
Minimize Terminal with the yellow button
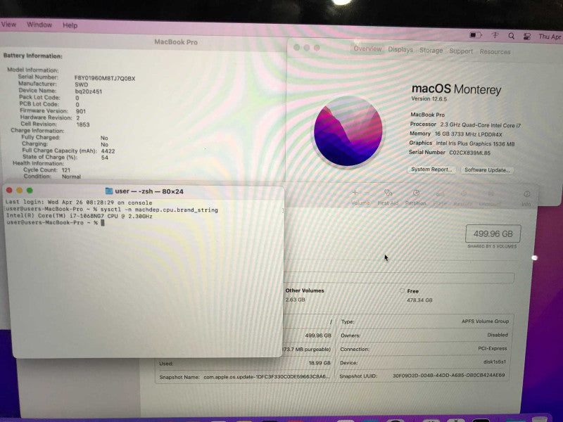[20, 191]
